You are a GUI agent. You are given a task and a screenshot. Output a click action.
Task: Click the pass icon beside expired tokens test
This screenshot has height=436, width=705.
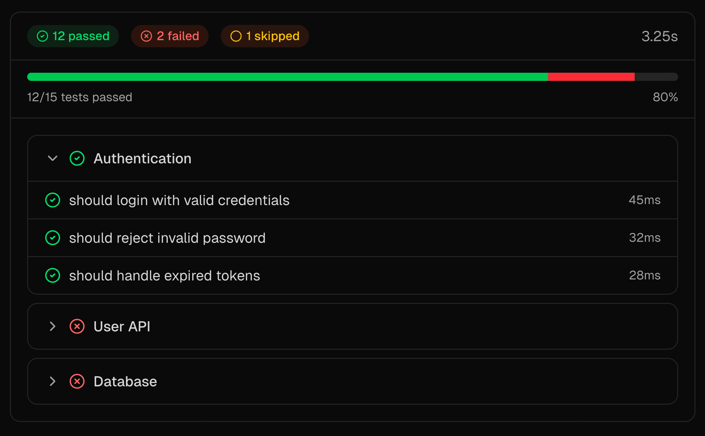(x=53, y=276)
